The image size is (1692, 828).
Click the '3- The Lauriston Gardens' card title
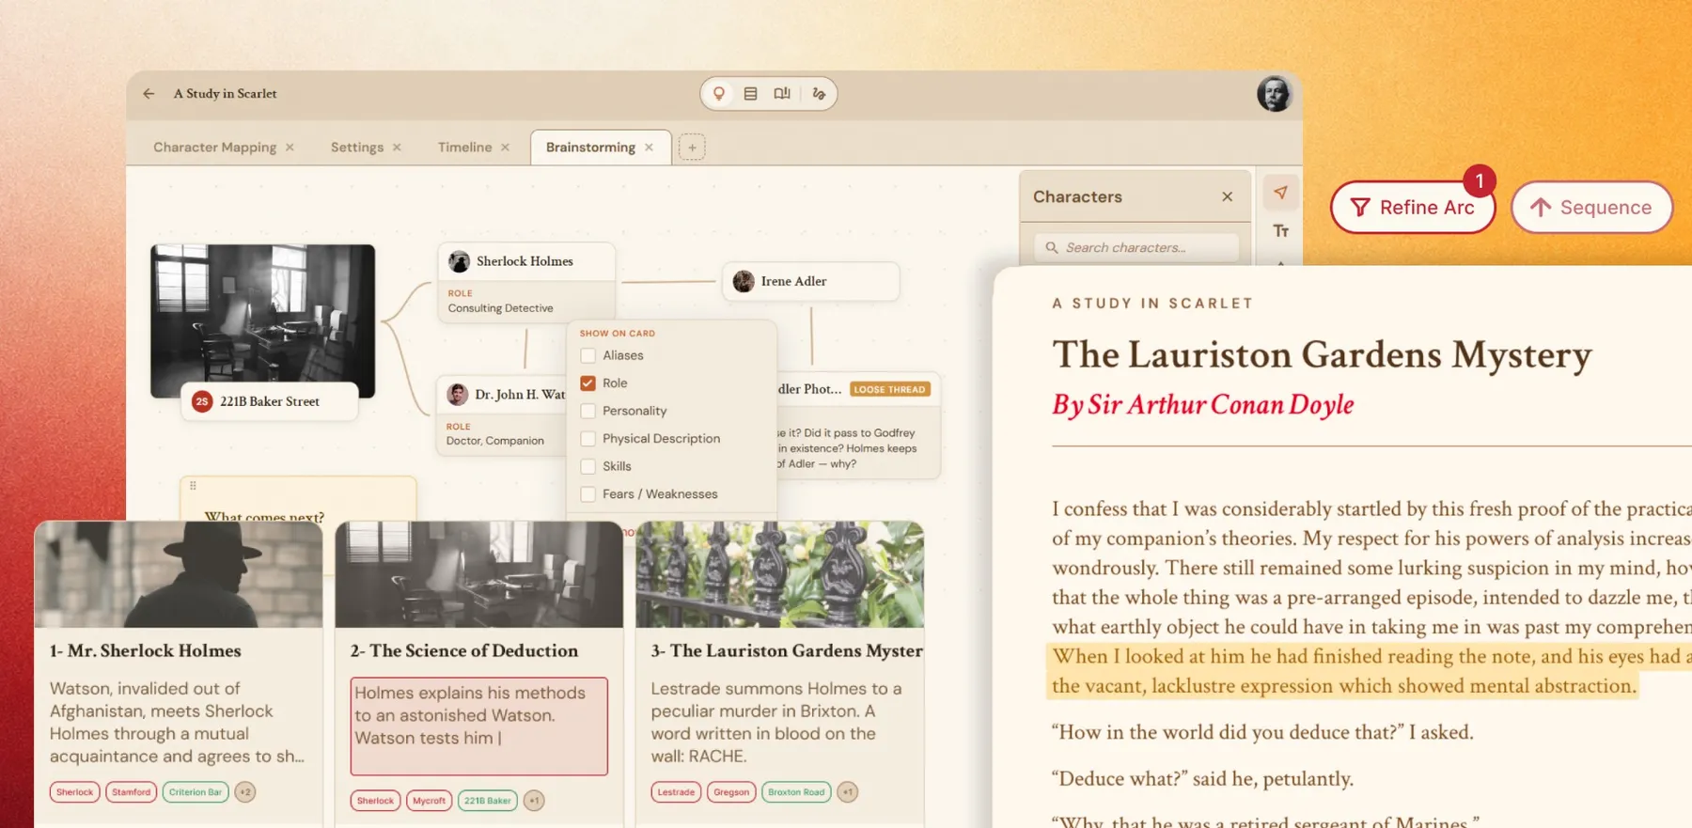coord(787,650)
